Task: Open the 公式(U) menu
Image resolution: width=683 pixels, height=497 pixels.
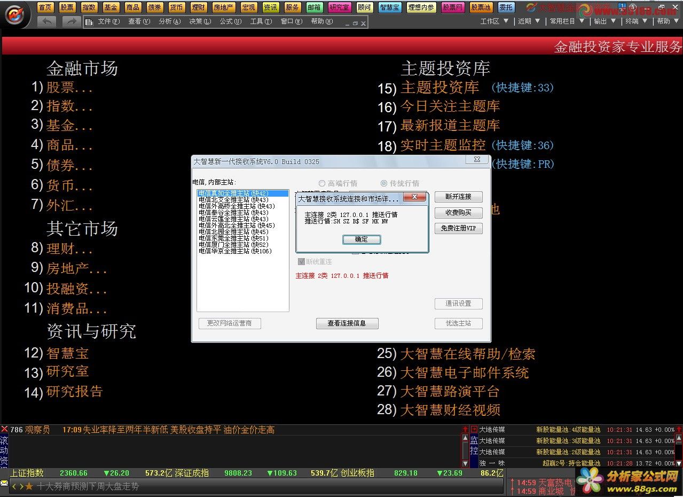Action: point(230,21)
